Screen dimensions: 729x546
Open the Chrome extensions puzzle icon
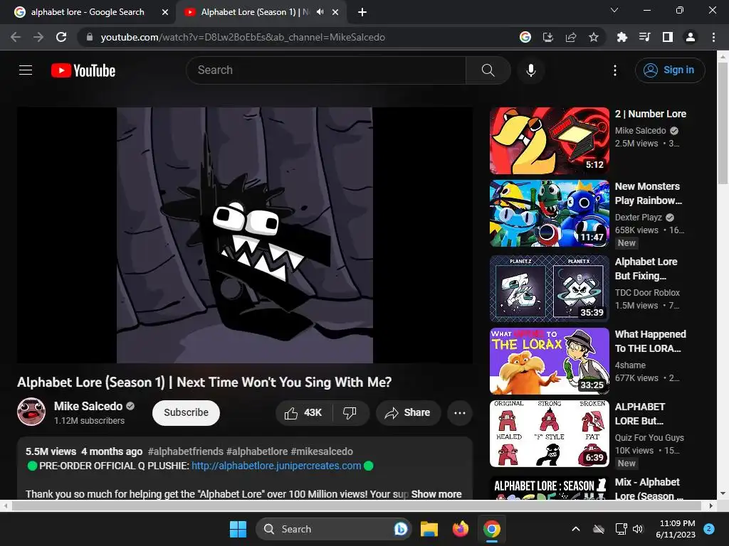[622, 37]
